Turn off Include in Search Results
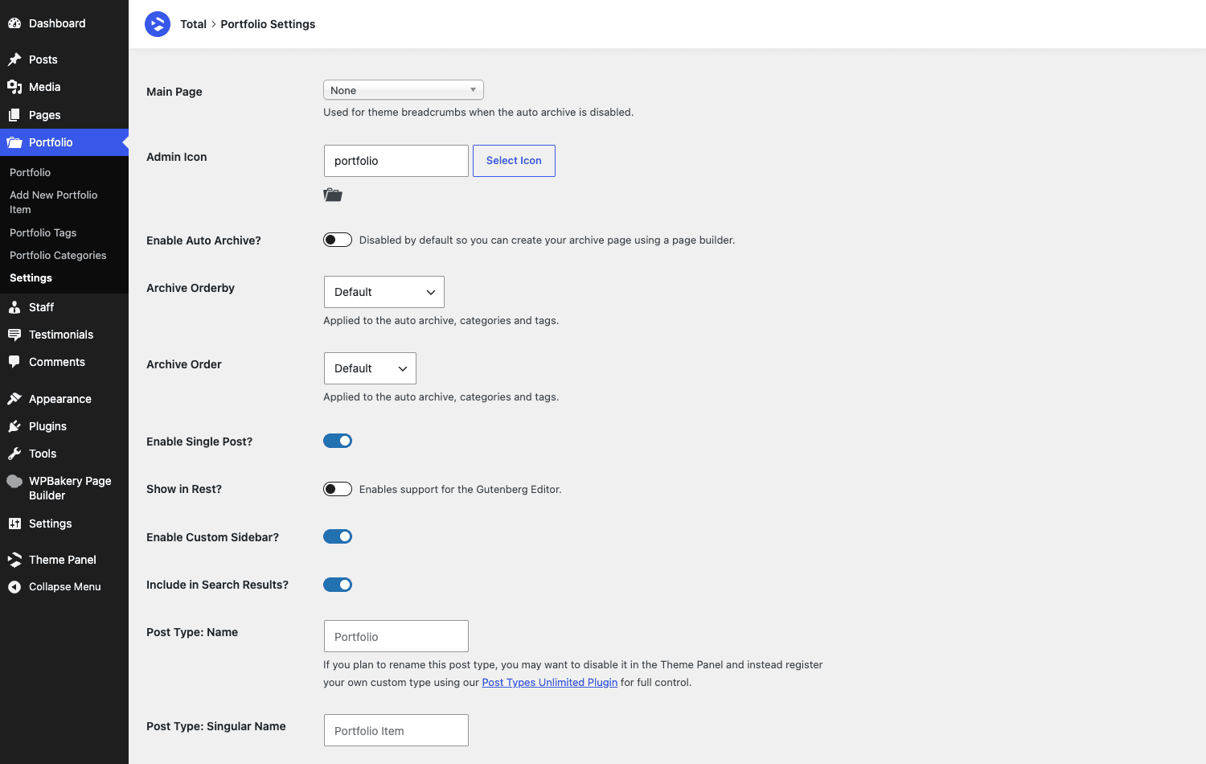1206x764 pixels. pos(338,585)
